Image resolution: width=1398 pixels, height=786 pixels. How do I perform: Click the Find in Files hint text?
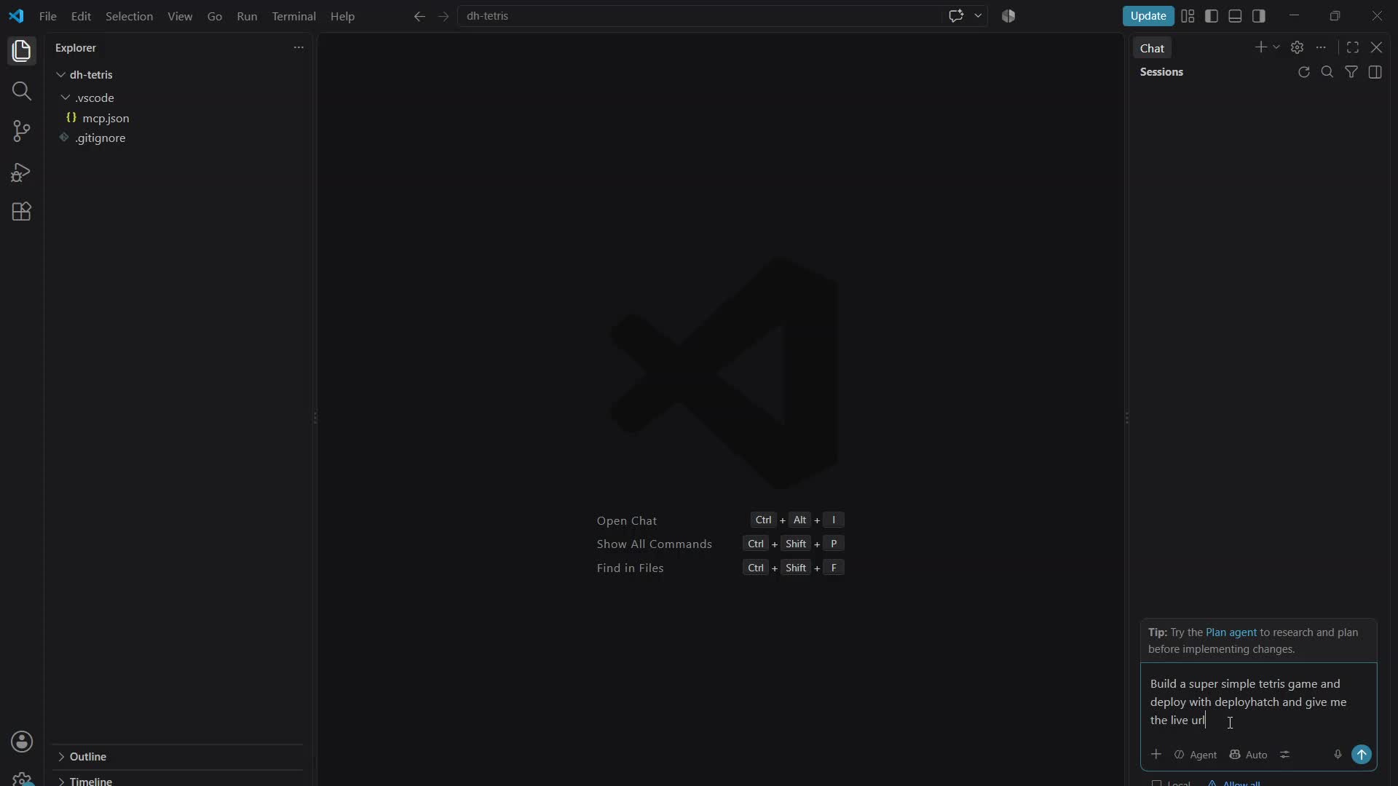pos(630,568)
